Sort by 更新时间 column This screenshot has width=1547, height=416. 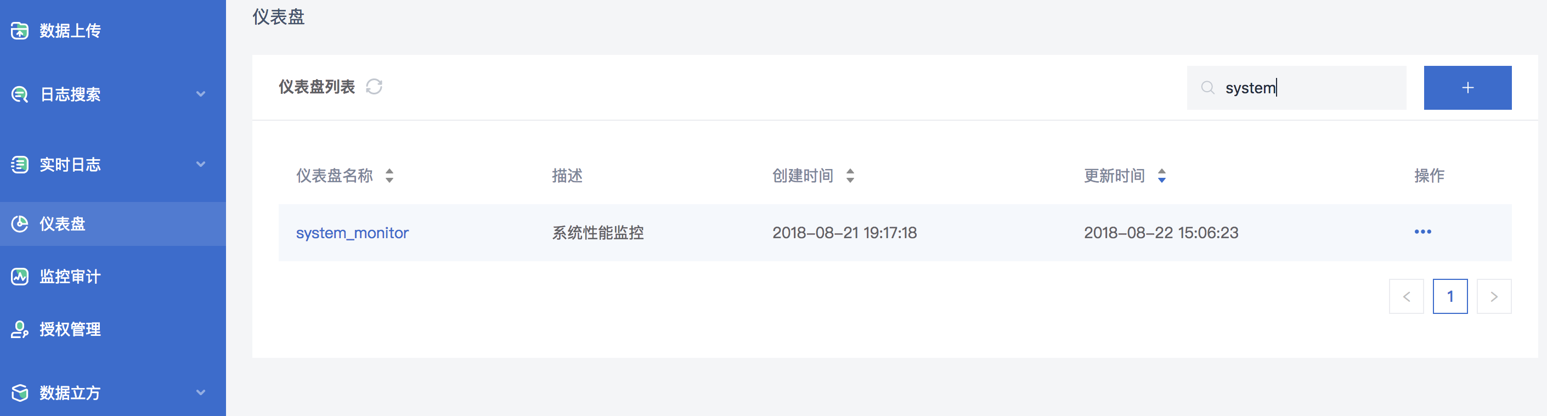[1162, 176]
